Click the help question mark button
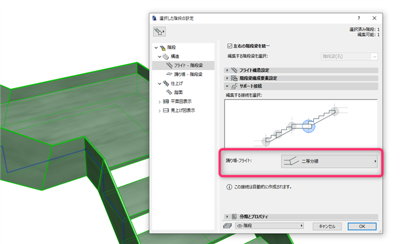Viewport: 401px width, 244px height. [x=359, y=18]
